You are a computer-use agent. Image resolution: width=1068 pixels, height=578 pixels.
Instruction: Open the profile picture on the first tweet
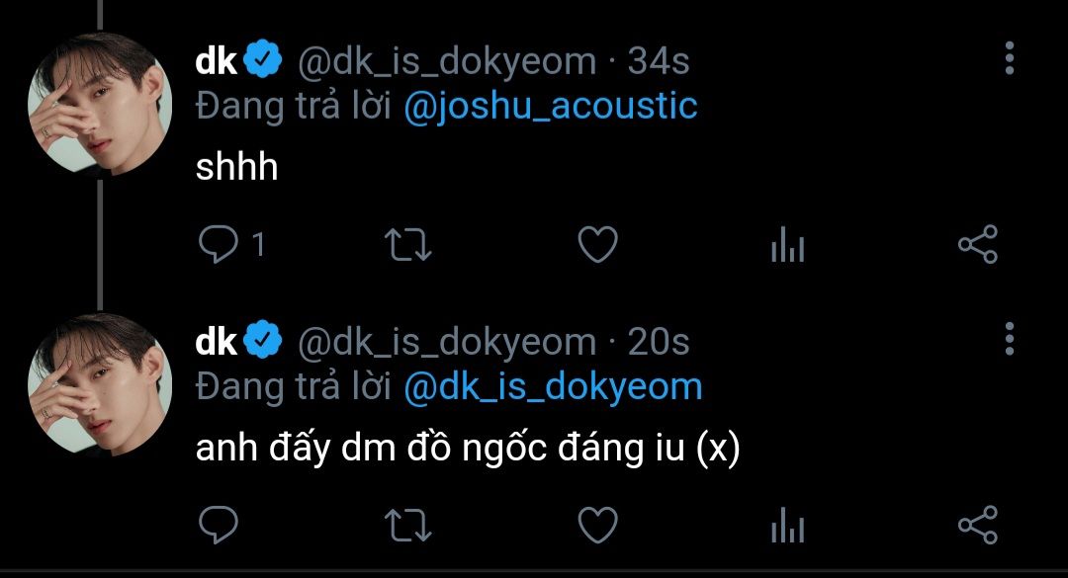99,105
